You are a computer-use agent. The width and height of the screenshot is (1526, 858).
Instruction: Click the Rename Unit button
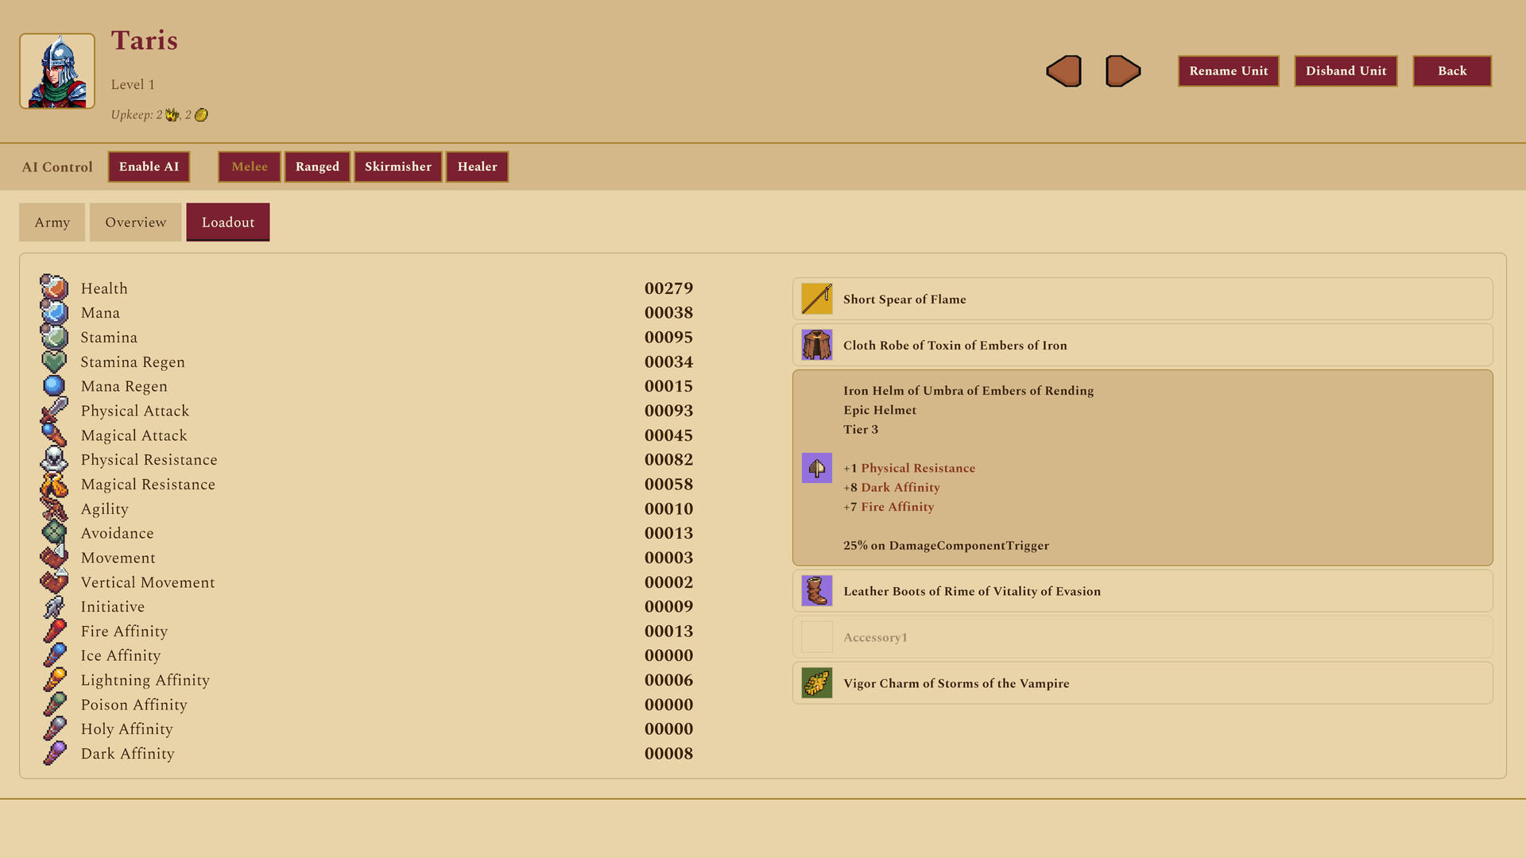pos(1228,71)
